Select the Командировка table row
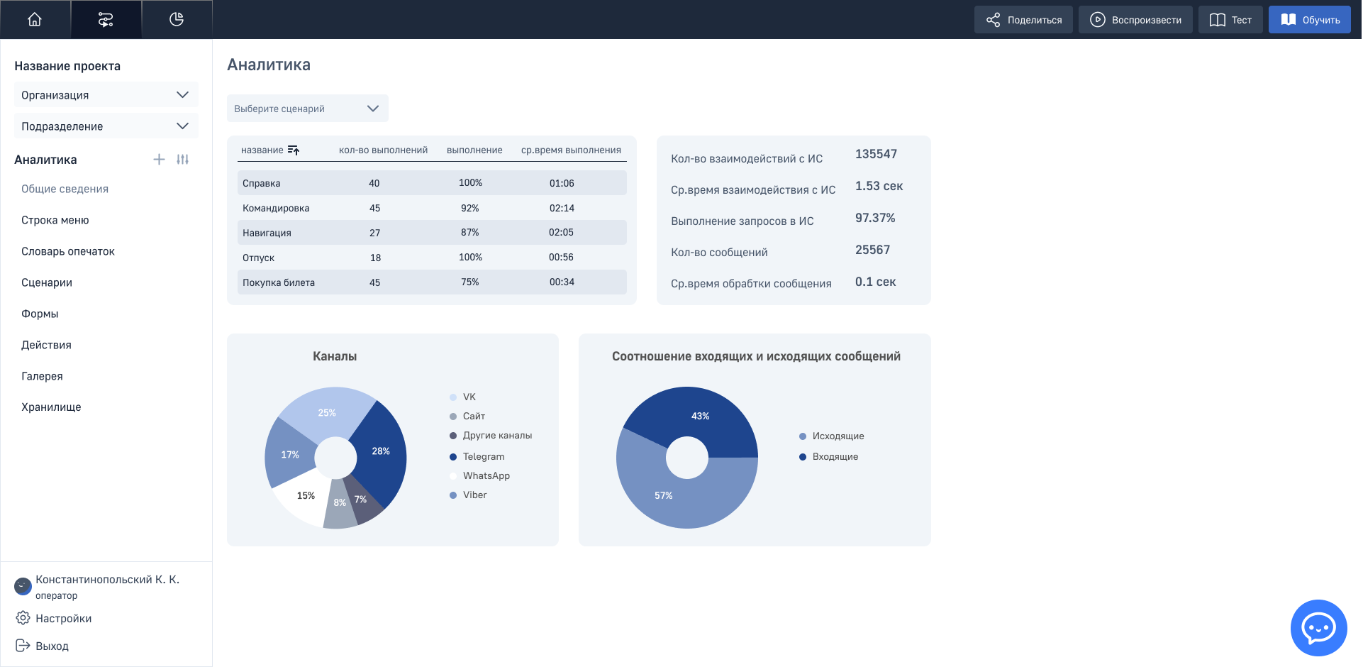The width and height of the screenshot is (1363, 667). pyautogui.click(x=432, y=208)
